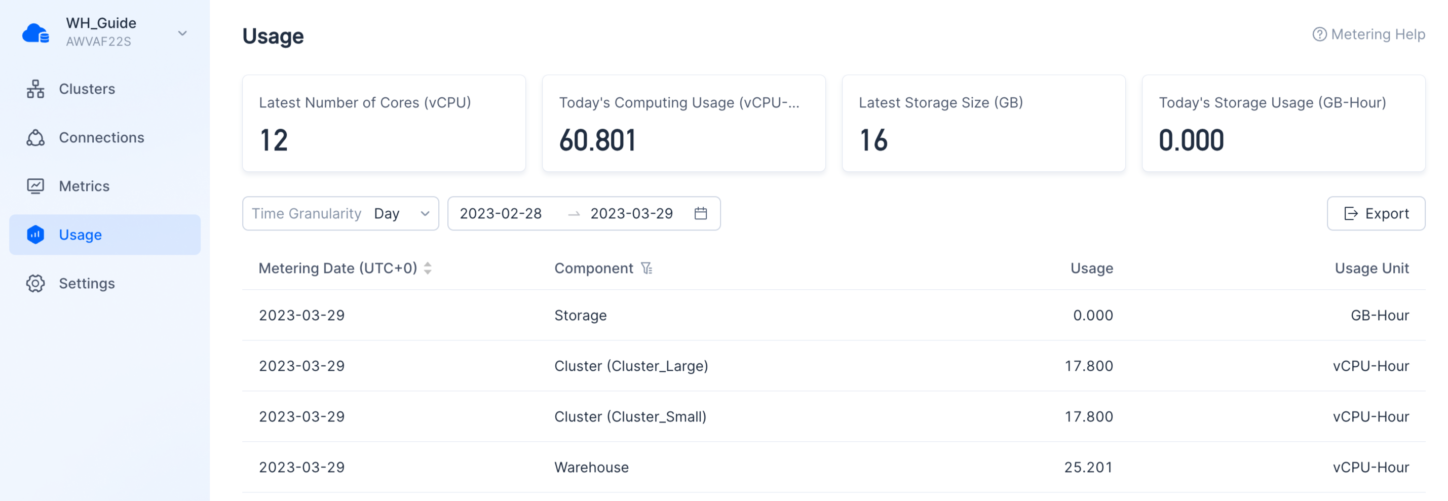Click Today's Computing Usage card
This screenshot has width=1448, height=501.
[x=683, y=123]
